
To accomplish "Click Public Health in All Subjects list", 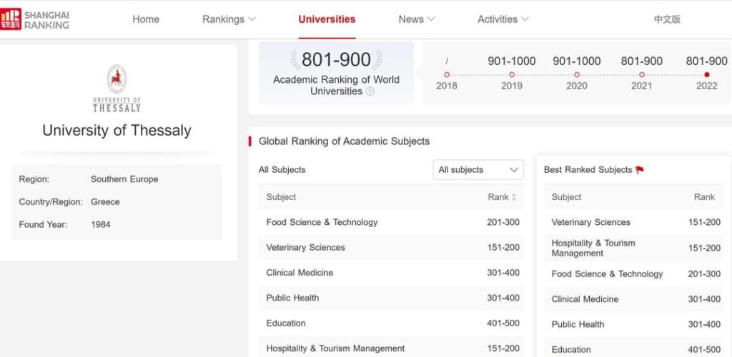I will click(x=292, y=298).
